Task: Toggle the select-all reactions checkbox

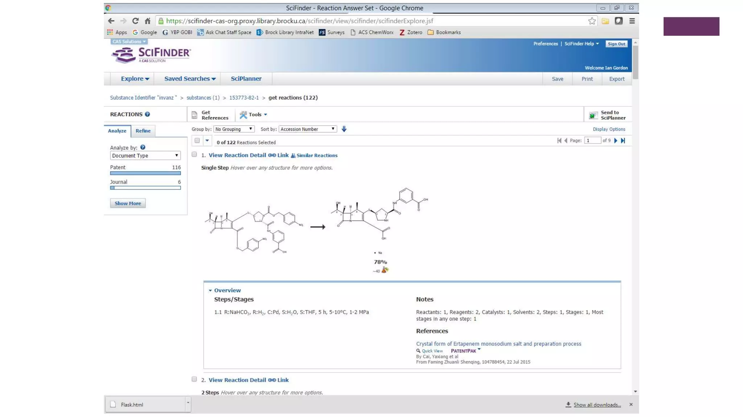Action: (197, 140)
